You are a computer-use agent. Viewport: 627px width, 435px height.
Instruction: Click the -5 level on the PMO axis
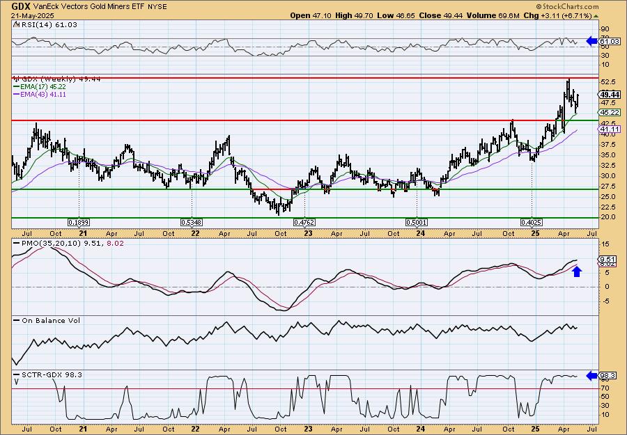coord(605,301)
